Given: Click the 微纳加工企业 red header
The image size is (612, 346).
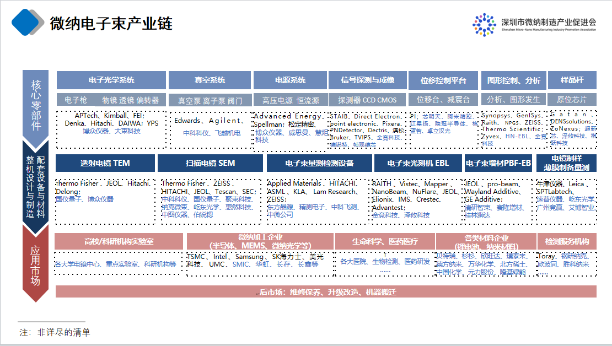Looking at the screenshot, I should (260, 241).
